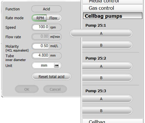
Task: Switch rate mode to RPM
Action: pyautogui.click(x=39, y=18)
